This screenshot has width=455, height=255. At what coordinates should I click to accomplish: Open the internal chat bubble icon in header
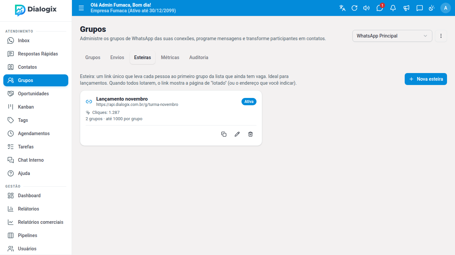coord(420,8)
